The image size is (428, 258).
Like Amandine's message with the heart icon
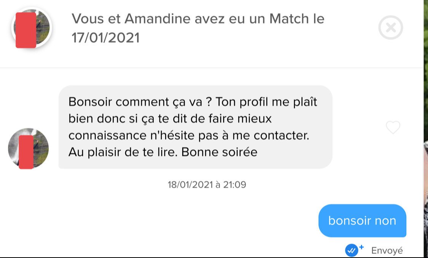point(393,128)
